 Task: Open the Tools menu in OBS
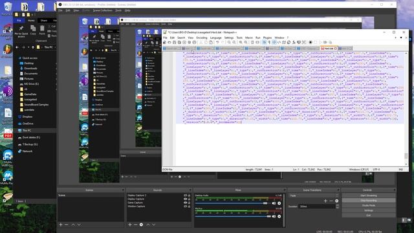click(118, 10)
